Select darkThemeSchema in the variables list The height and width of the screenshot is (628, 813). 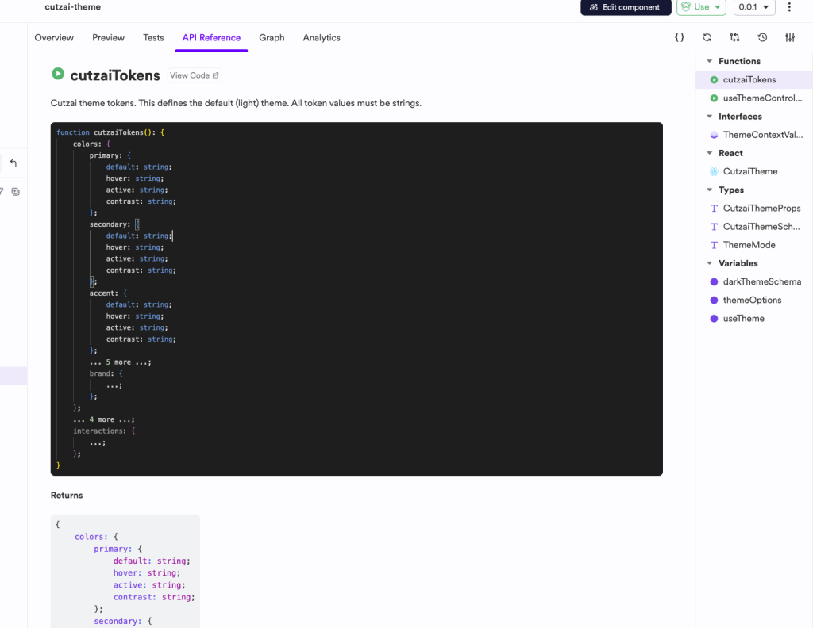(x=761, y=281)
